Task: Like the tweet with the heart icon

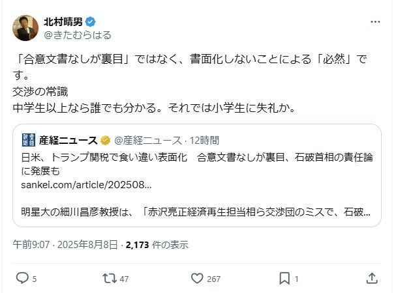Action: click(198, 278)
